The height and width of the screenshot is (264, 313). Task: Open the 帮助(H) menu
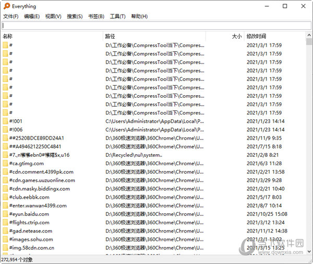click(x=139, y=16)
